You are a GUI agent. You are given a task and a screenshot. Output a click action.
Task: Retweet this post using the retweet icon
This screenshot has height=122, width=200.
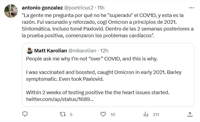(x=63, y=114)
